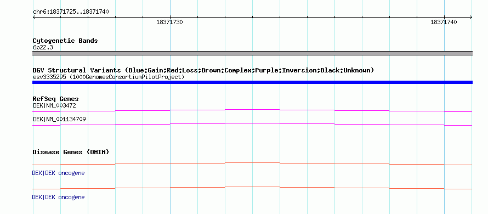Image resolution: width=488 pixels, height=214 pixels.
Task: Click the 18371730 ruler tick label
Action: [169, 22]
